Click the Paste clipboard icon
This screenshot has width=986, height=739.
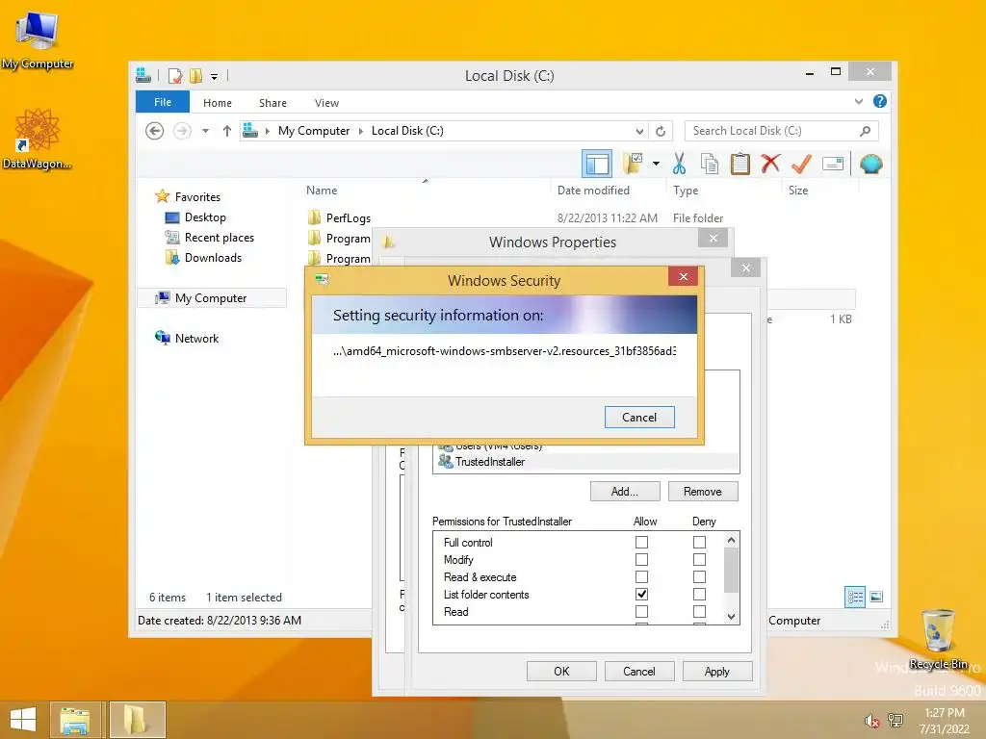click(x=740, y=164)
